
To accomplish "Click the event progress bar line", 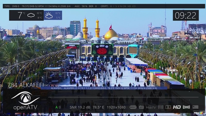I will coord(124,97).
